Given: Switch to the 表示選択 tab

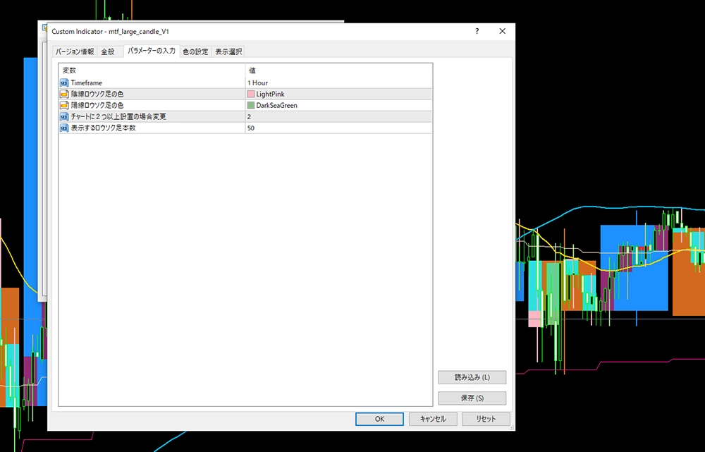Looking at the screenshot, I should 228,51.
